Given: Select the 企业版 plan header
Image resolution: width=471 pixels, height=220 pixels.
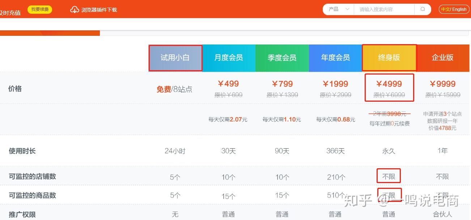Looking at the screenshot, I should [443, 58].
